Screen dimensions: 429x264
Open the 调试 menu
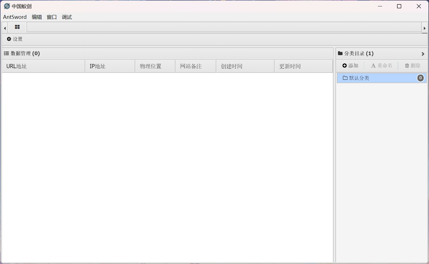67,17
